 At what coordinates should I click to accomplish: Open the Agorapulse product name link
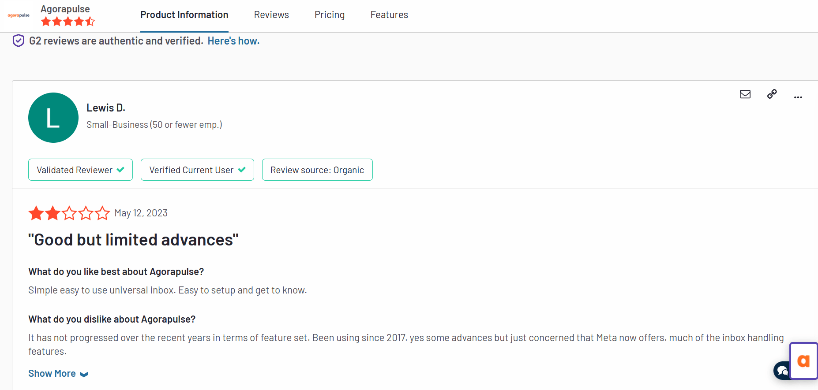(65, 9)
